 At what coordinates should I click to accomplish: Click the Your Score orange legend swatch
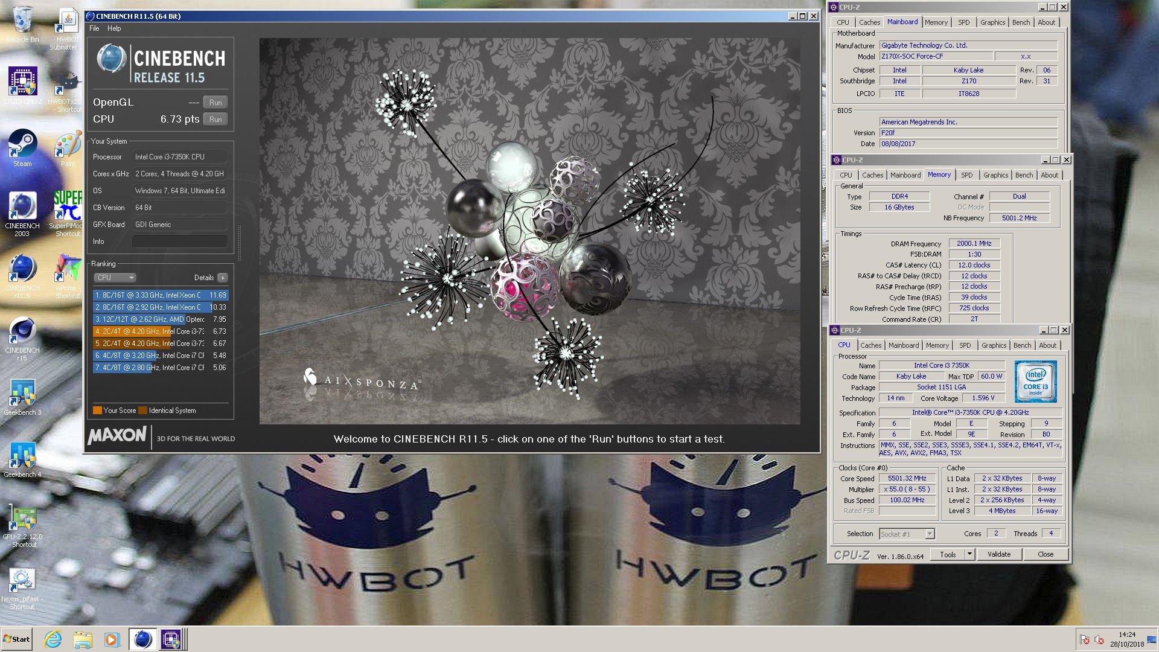coord(97,411)
